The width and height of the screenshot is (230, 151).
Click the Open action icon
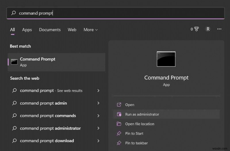[119, 105]
